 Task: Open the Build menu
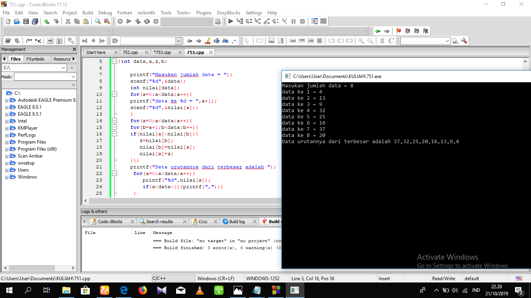(x=87, y=13)
